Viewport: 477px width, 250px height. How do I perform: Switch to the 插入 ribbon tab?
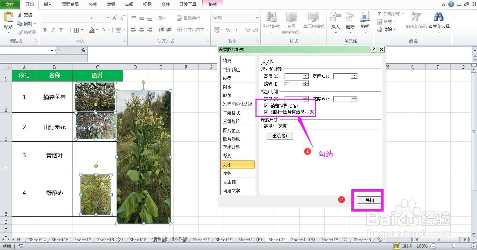tap(48, 5)
